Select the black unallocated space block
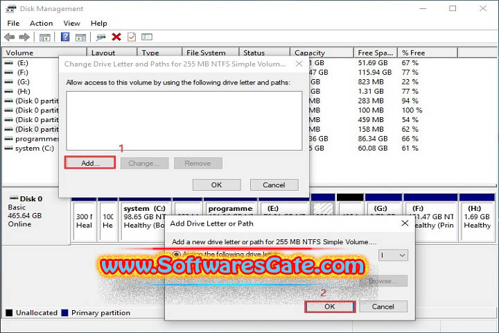This screenshot has width=499, height=333. coord(350,204)
